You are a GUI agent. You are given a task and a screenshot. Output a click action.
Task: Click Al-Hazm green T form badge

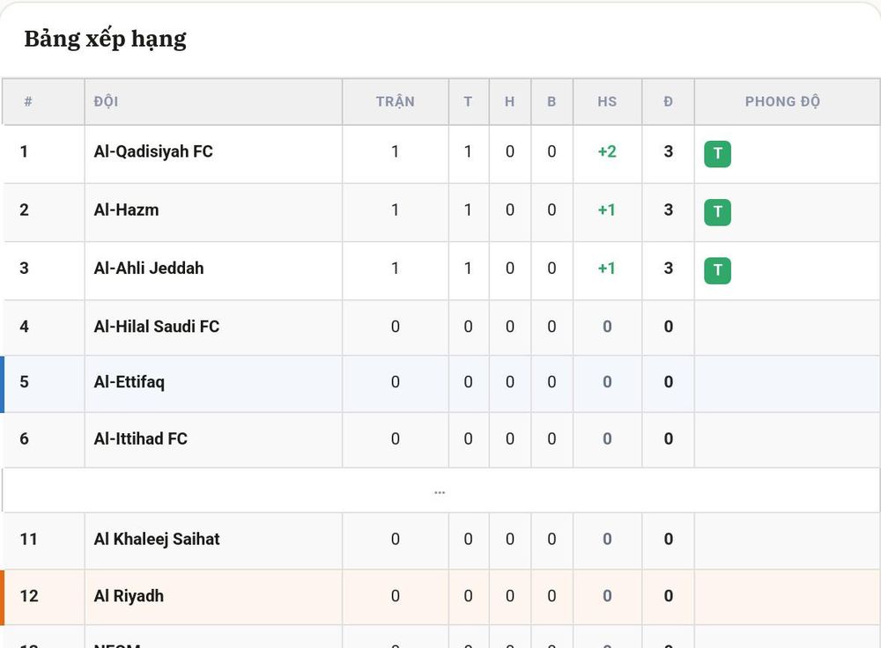(717, 212)
